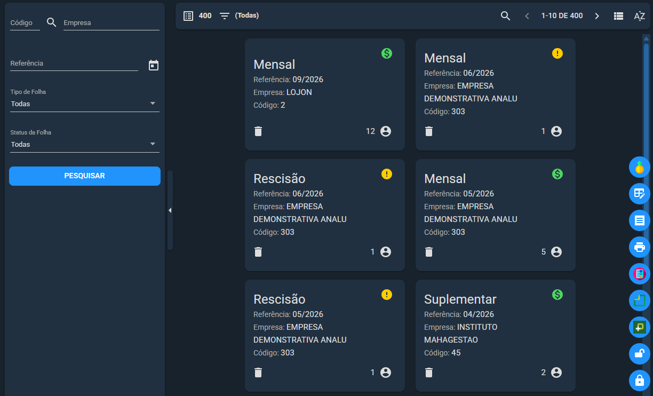Click yellow warning status on Rescisão 06/2026

pyautogui.click(x=387, y=174)
